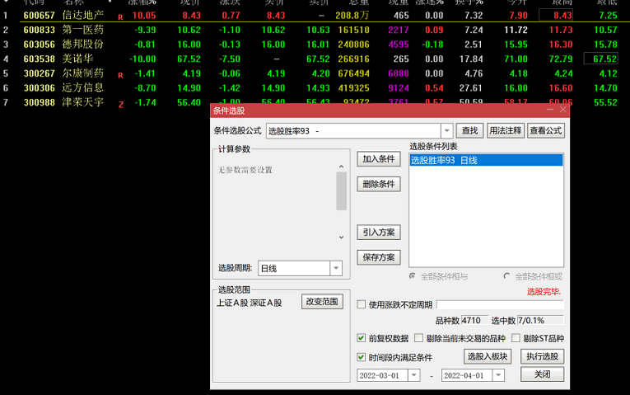Screen dimensions: 630x395
Task: Click 信达地产 change value 10.05
Action: (x=144, y=16)
